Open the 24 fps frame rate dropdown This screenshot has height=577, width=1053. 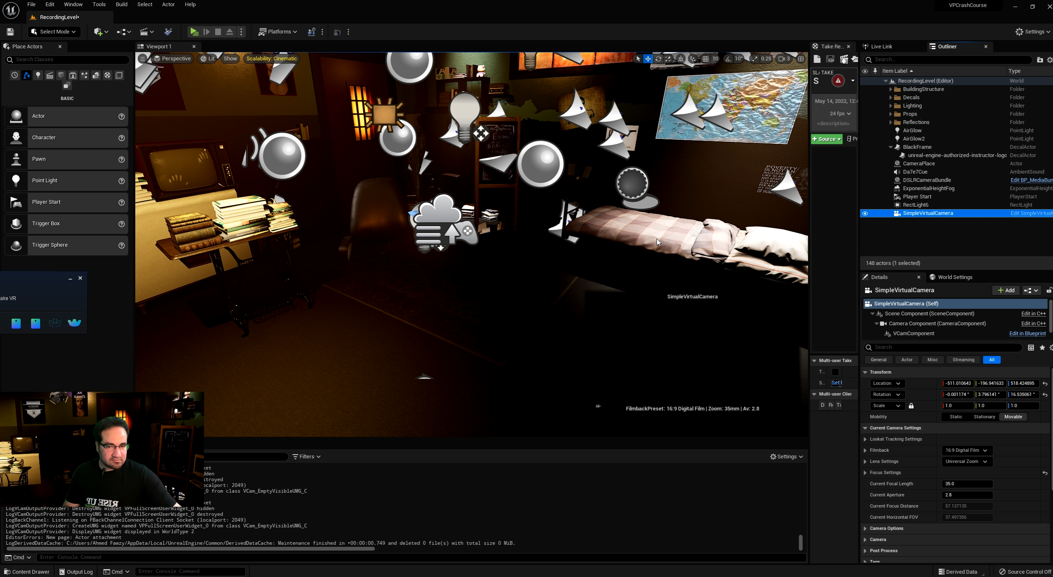(840, 114)
